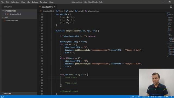Open the Help menu

click(51, 2)
